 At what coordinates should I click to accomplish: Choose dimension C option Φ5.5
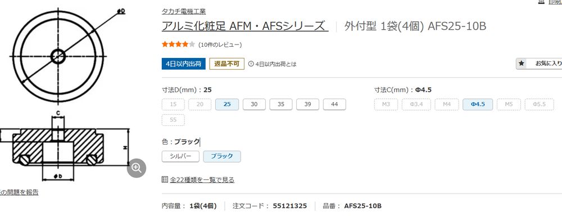click(539, 105)
